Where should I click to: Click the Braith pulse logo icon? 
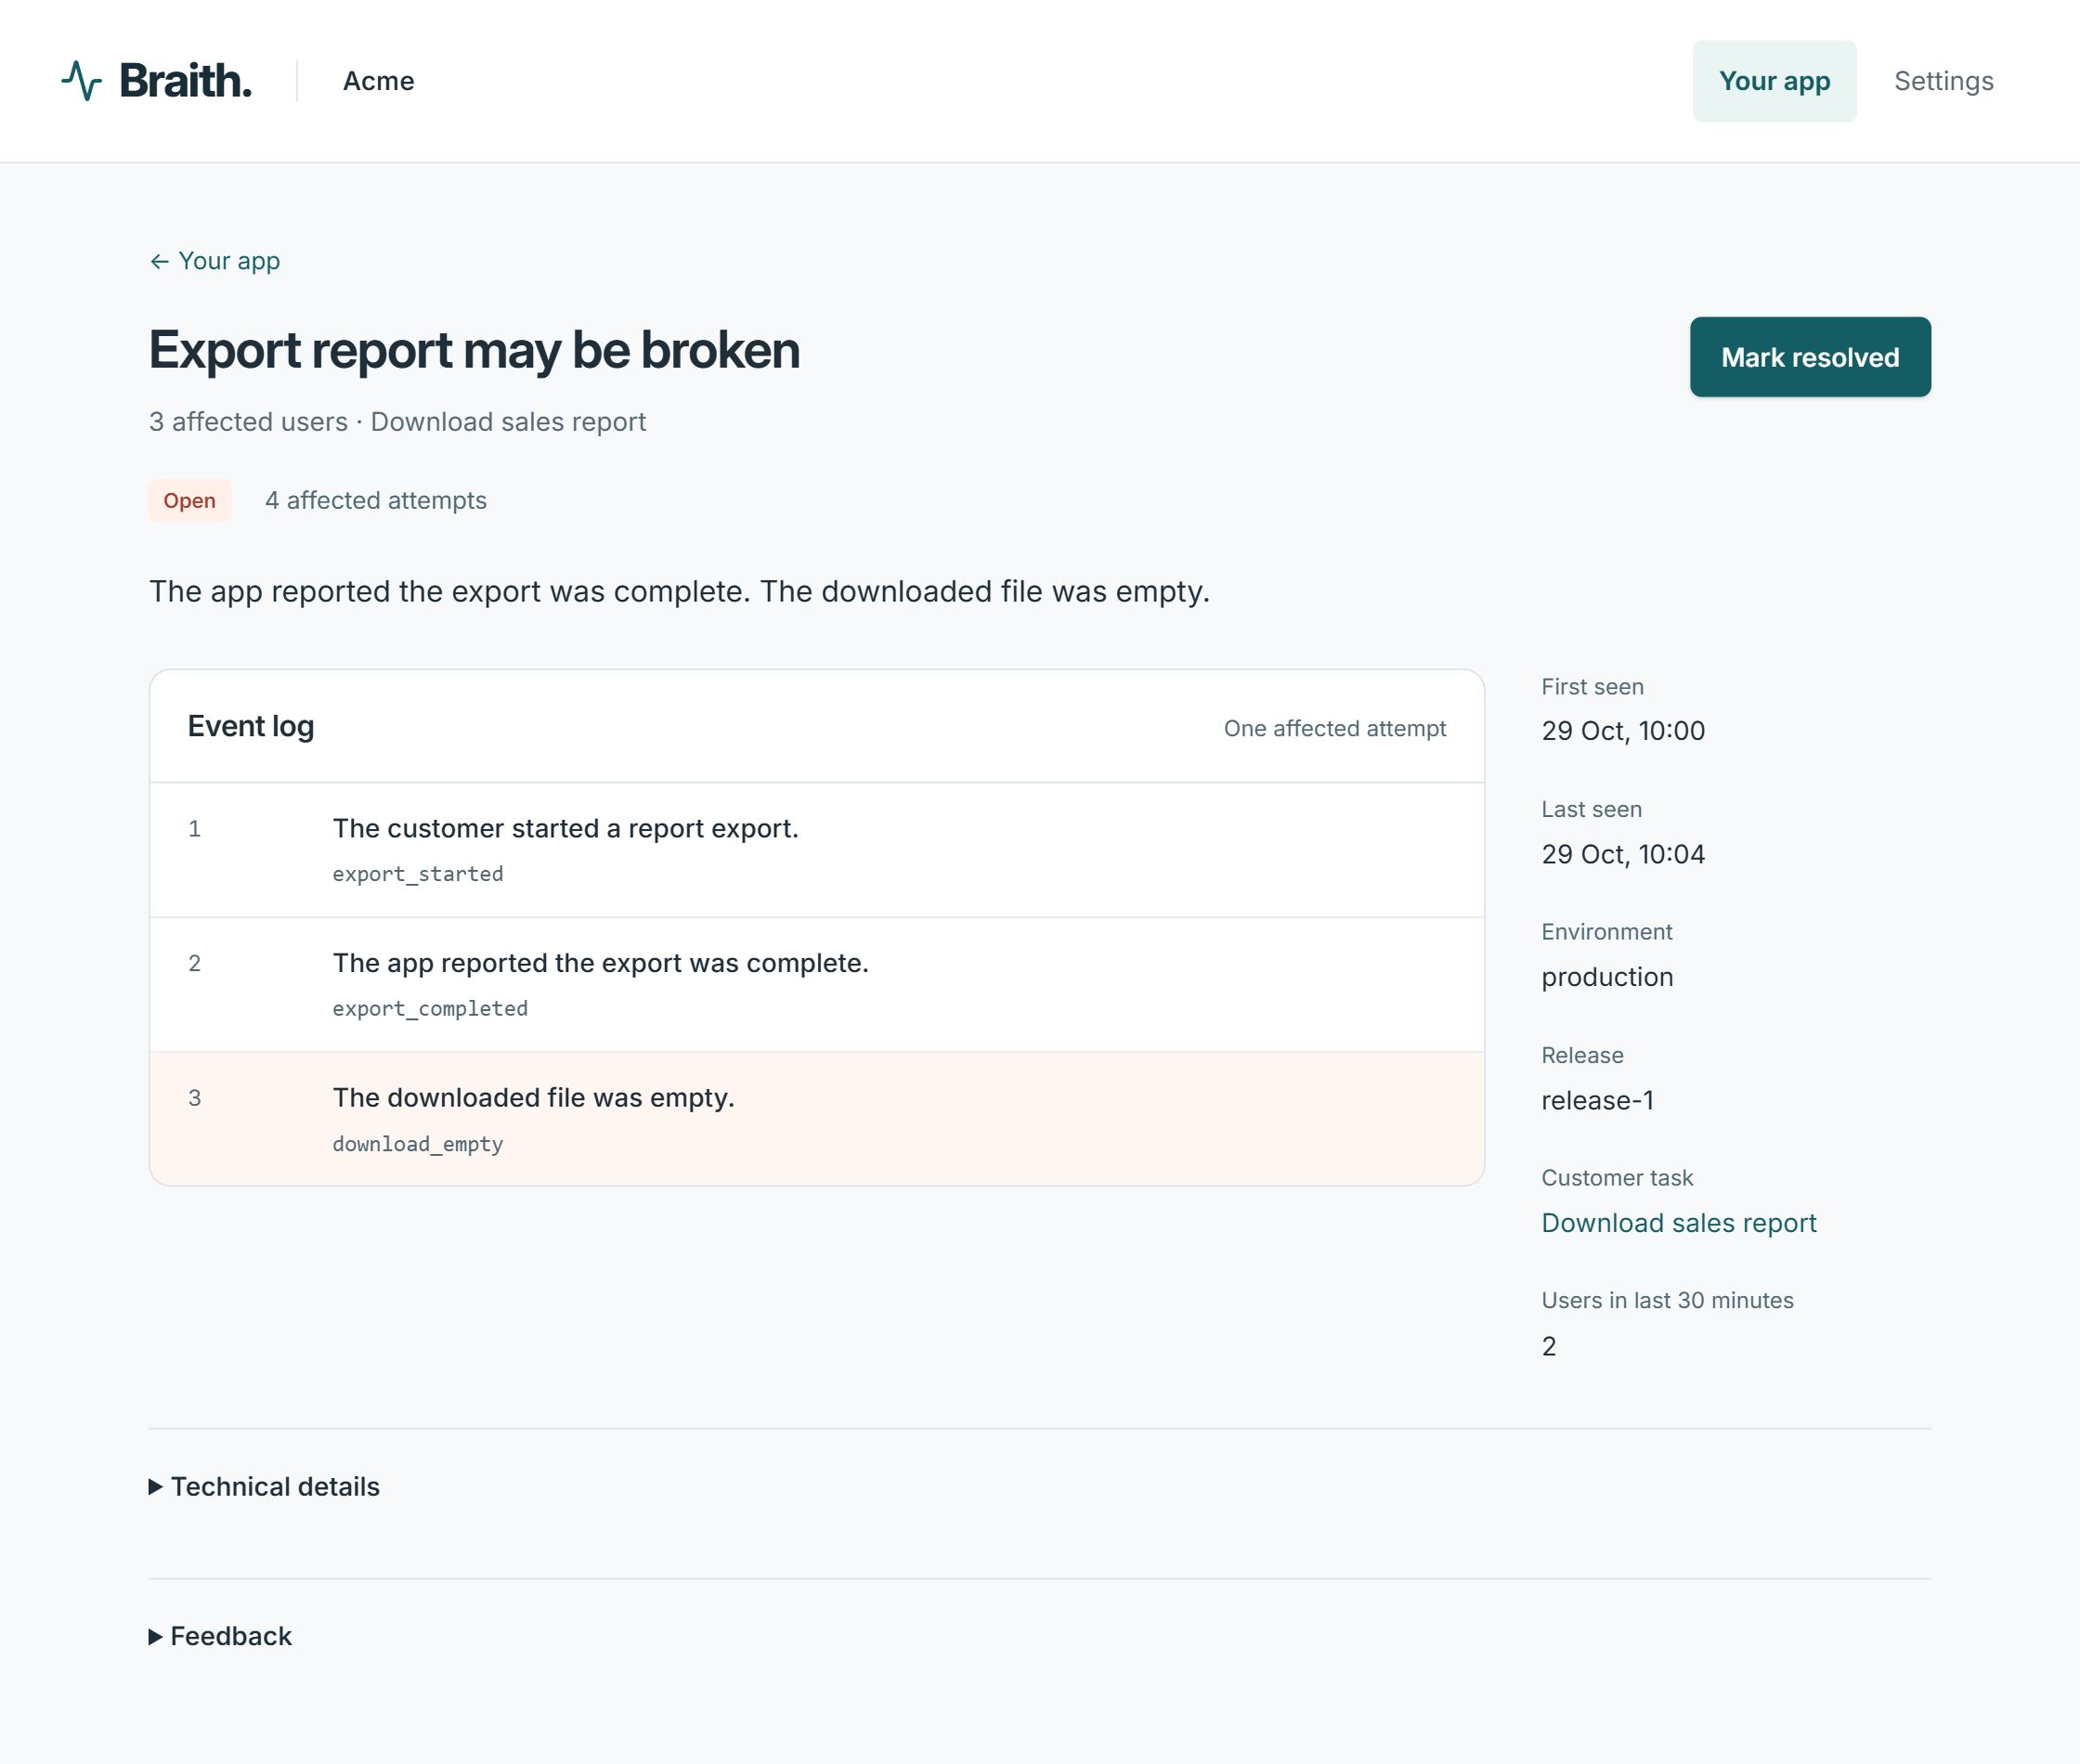click(x=81, y=81)
